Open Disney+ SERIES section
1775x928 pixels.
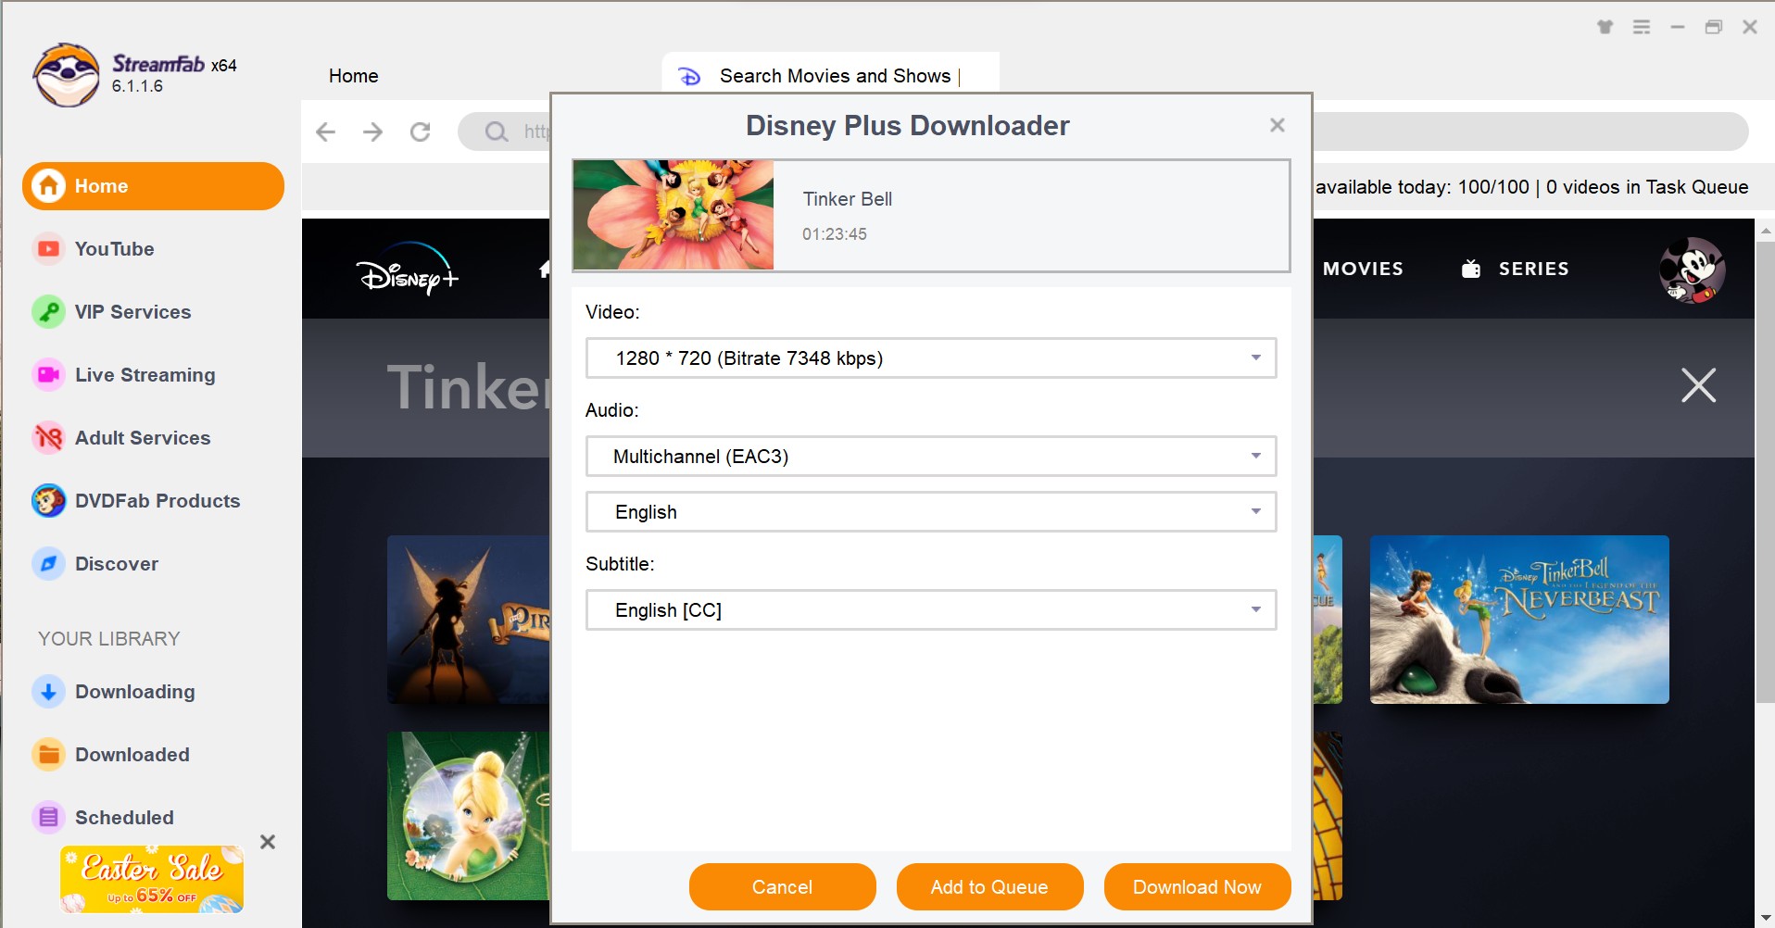[x=1516, y=269]
